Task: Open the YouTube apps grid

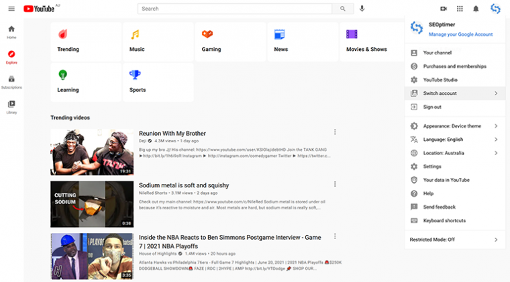Action: (460, 9)
